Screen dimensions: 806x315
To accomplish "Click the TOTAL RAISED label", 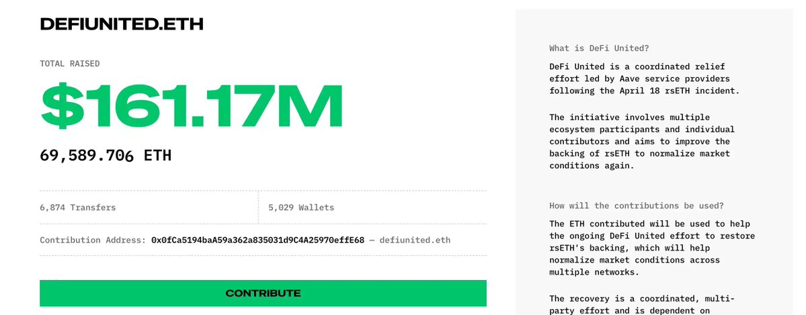I will [70, 64].
